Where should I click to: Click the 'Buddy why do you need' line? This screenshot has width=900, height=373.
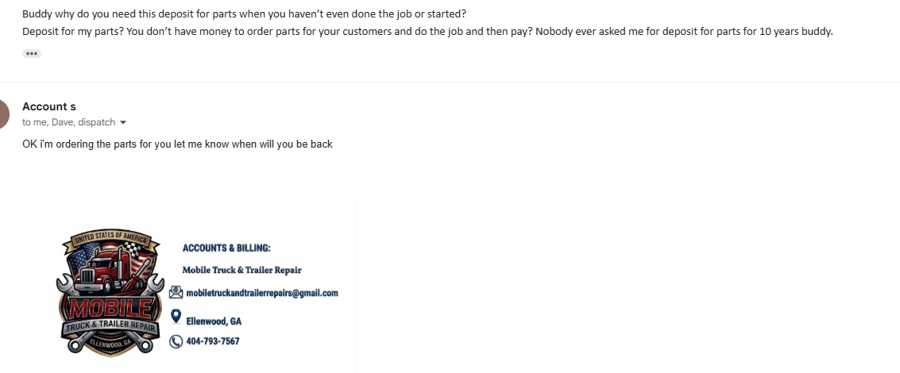pos(244,13)
